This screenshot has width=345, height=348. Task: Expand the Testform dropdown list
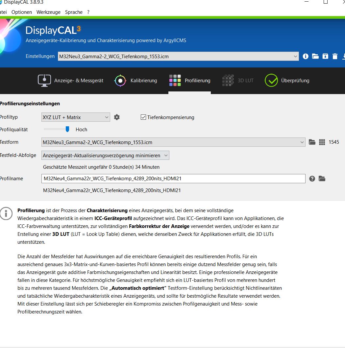pyautogui.click(x=173, y=142)
